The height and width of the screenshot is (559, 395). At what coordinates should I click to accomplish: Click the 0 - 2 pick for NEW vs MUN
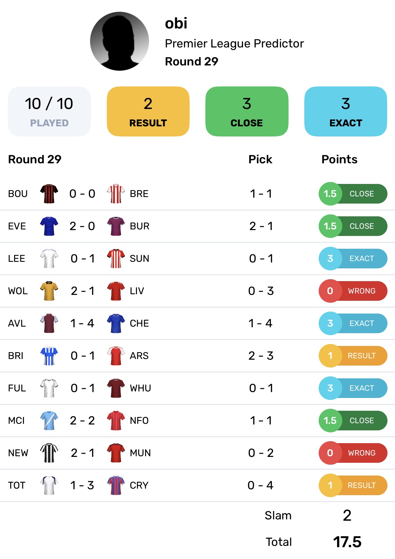(x=261, y=453)
